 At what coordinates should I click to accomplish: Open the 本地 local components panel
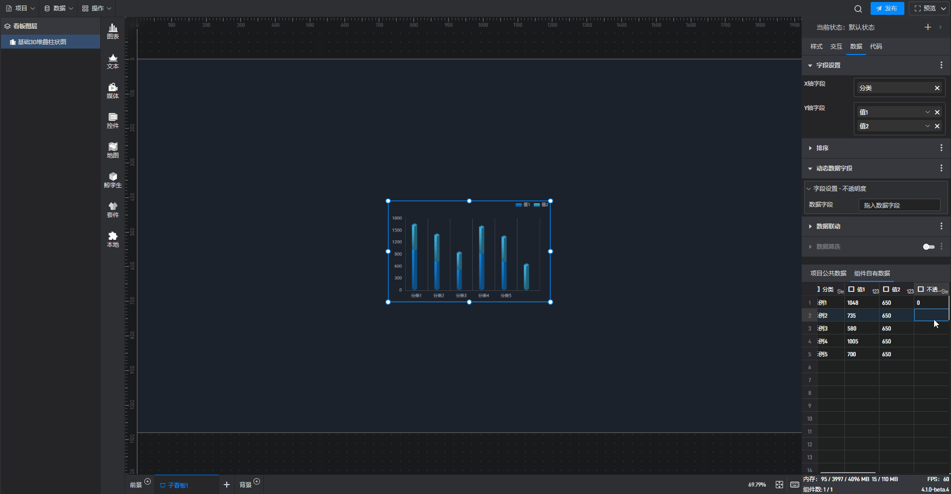[x=113, y=240]
